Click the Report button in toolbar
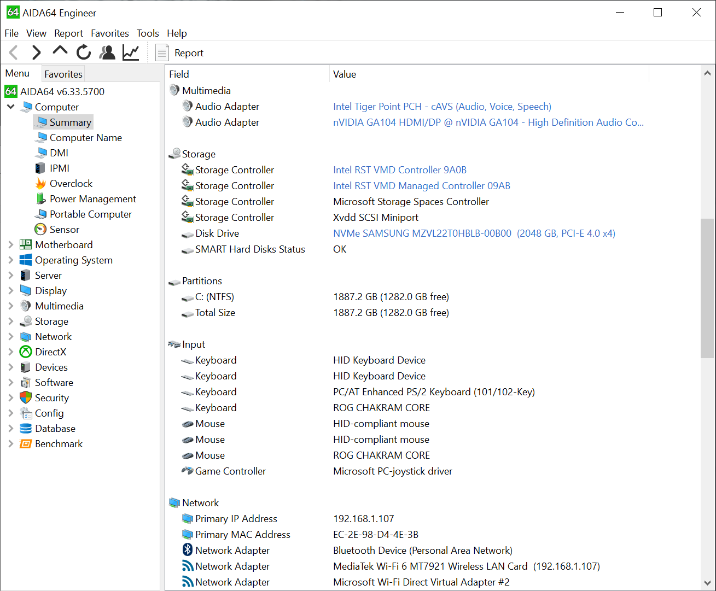Viewport: 716px width, 591px height. [180, 52]
